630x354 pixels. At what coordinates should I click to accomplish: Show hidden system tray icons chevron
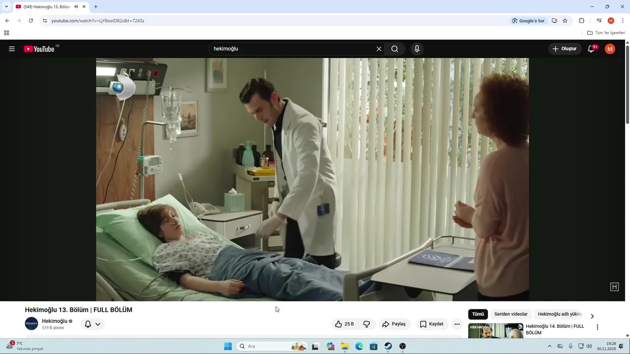pos(549,346)
